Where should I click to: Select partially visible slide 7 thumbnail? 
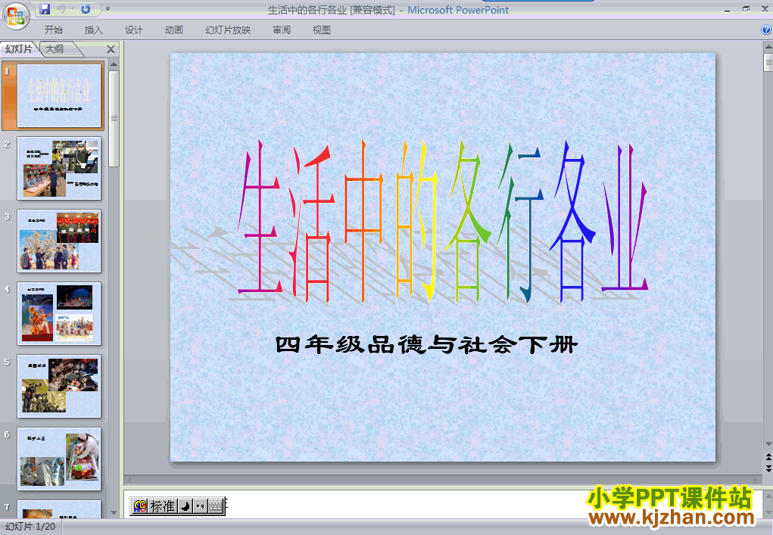click(59, 509)
